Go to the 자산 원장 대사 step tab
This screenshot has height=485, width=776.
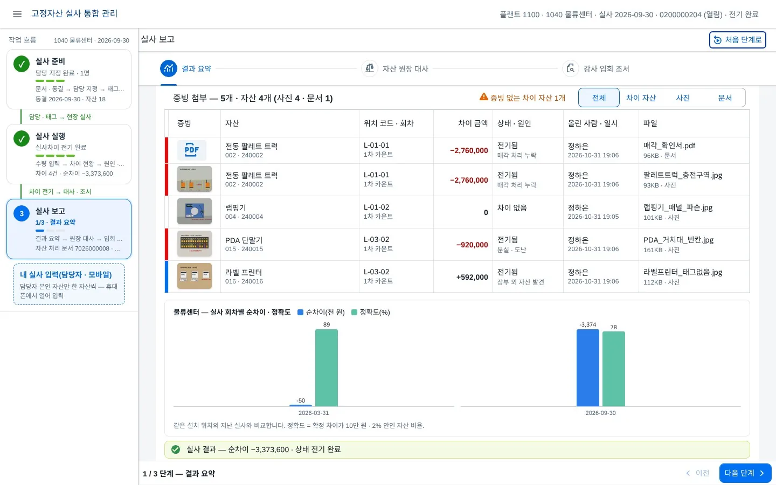click(x=395, y=68)
